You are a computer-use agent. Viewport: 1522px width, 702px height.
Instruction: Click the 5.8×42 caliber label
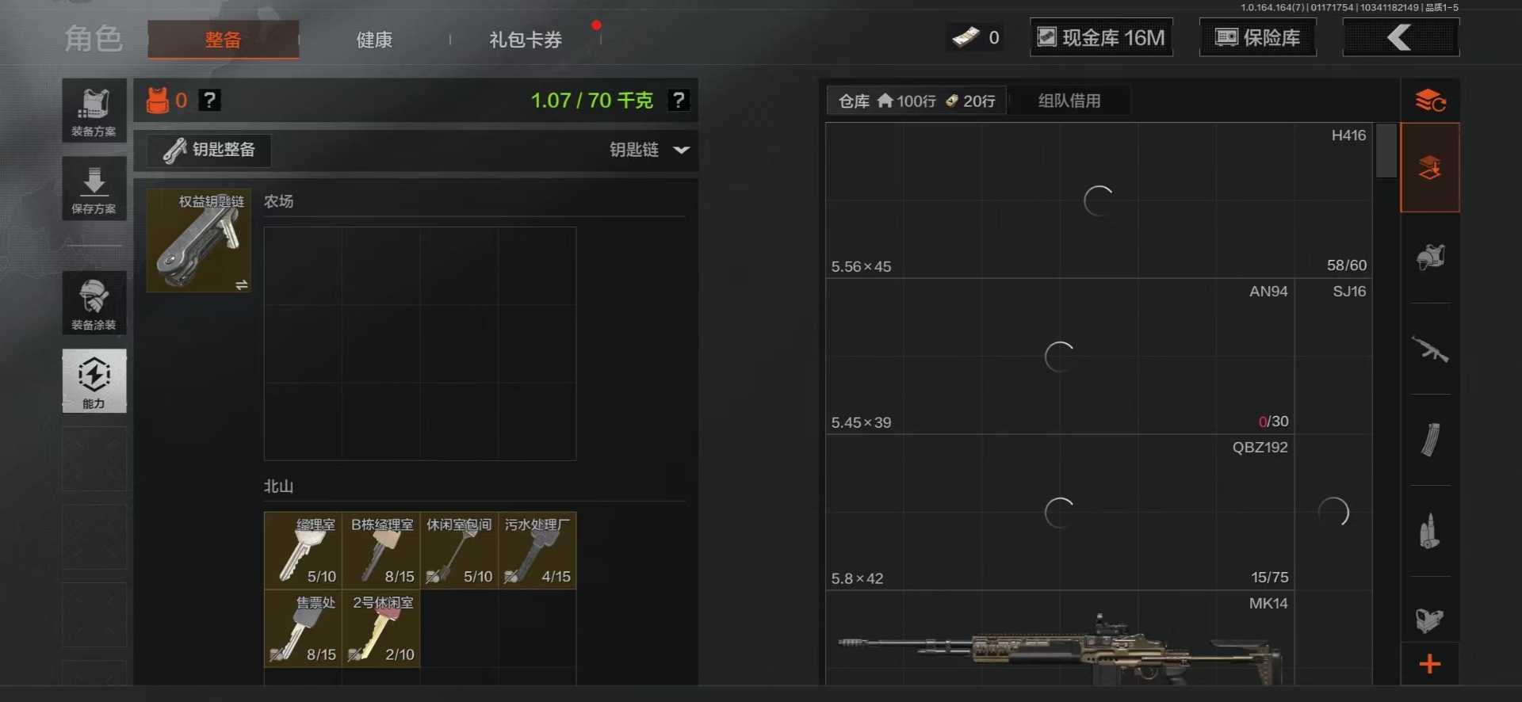[857, 579]
